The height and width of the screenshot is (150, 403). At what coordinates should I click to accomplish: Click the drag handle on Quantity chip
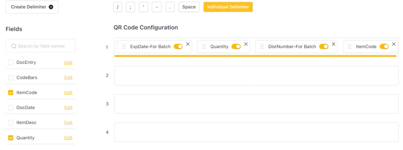click(204, 47)
